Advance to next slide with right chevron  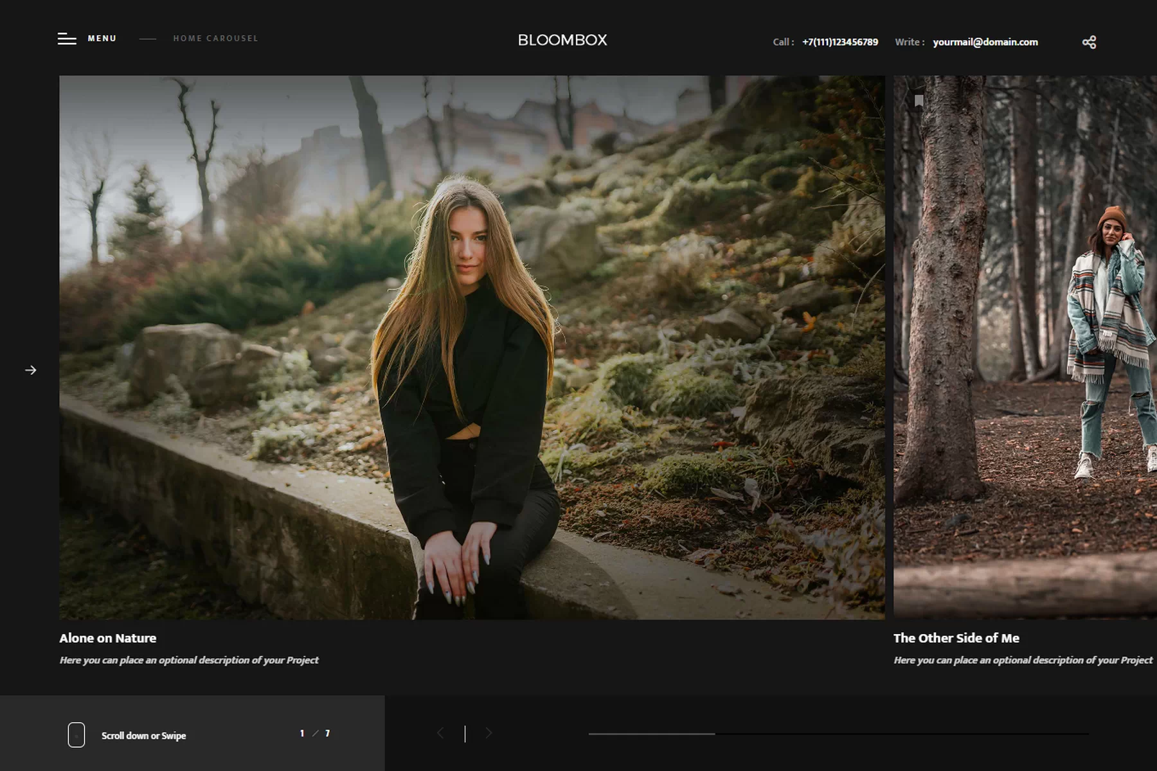[x=489, y=733]
